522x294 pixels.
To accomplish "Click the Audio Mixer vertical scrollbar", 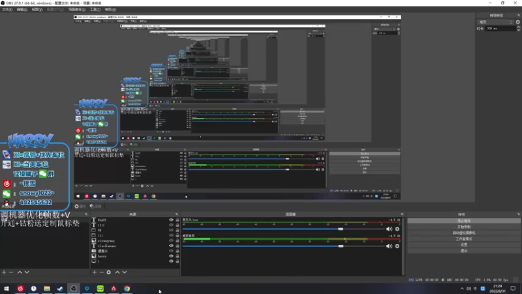I will (x=403, y=247).
